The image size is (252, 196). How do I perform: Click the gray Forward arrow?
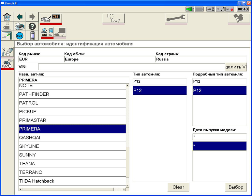32,17
